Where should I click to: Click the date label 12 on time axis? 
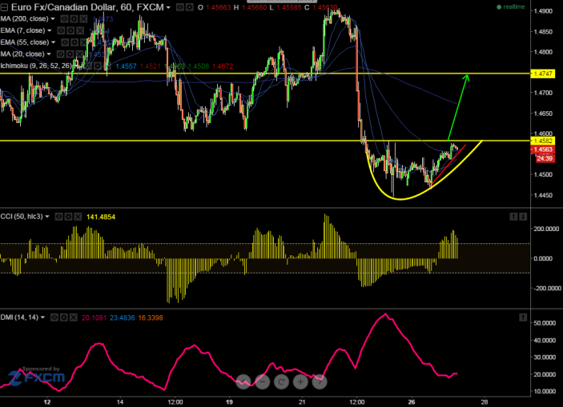click(x=47, y=402)
